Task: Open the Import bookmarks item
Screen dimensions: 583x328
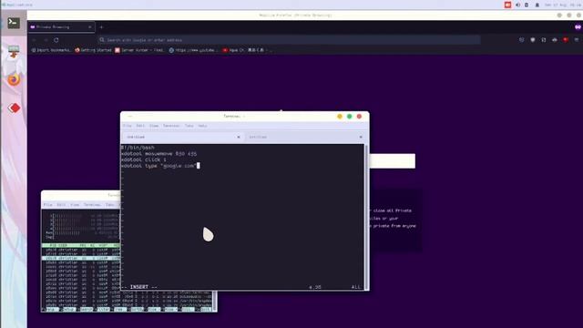Action: pos(51,50)
